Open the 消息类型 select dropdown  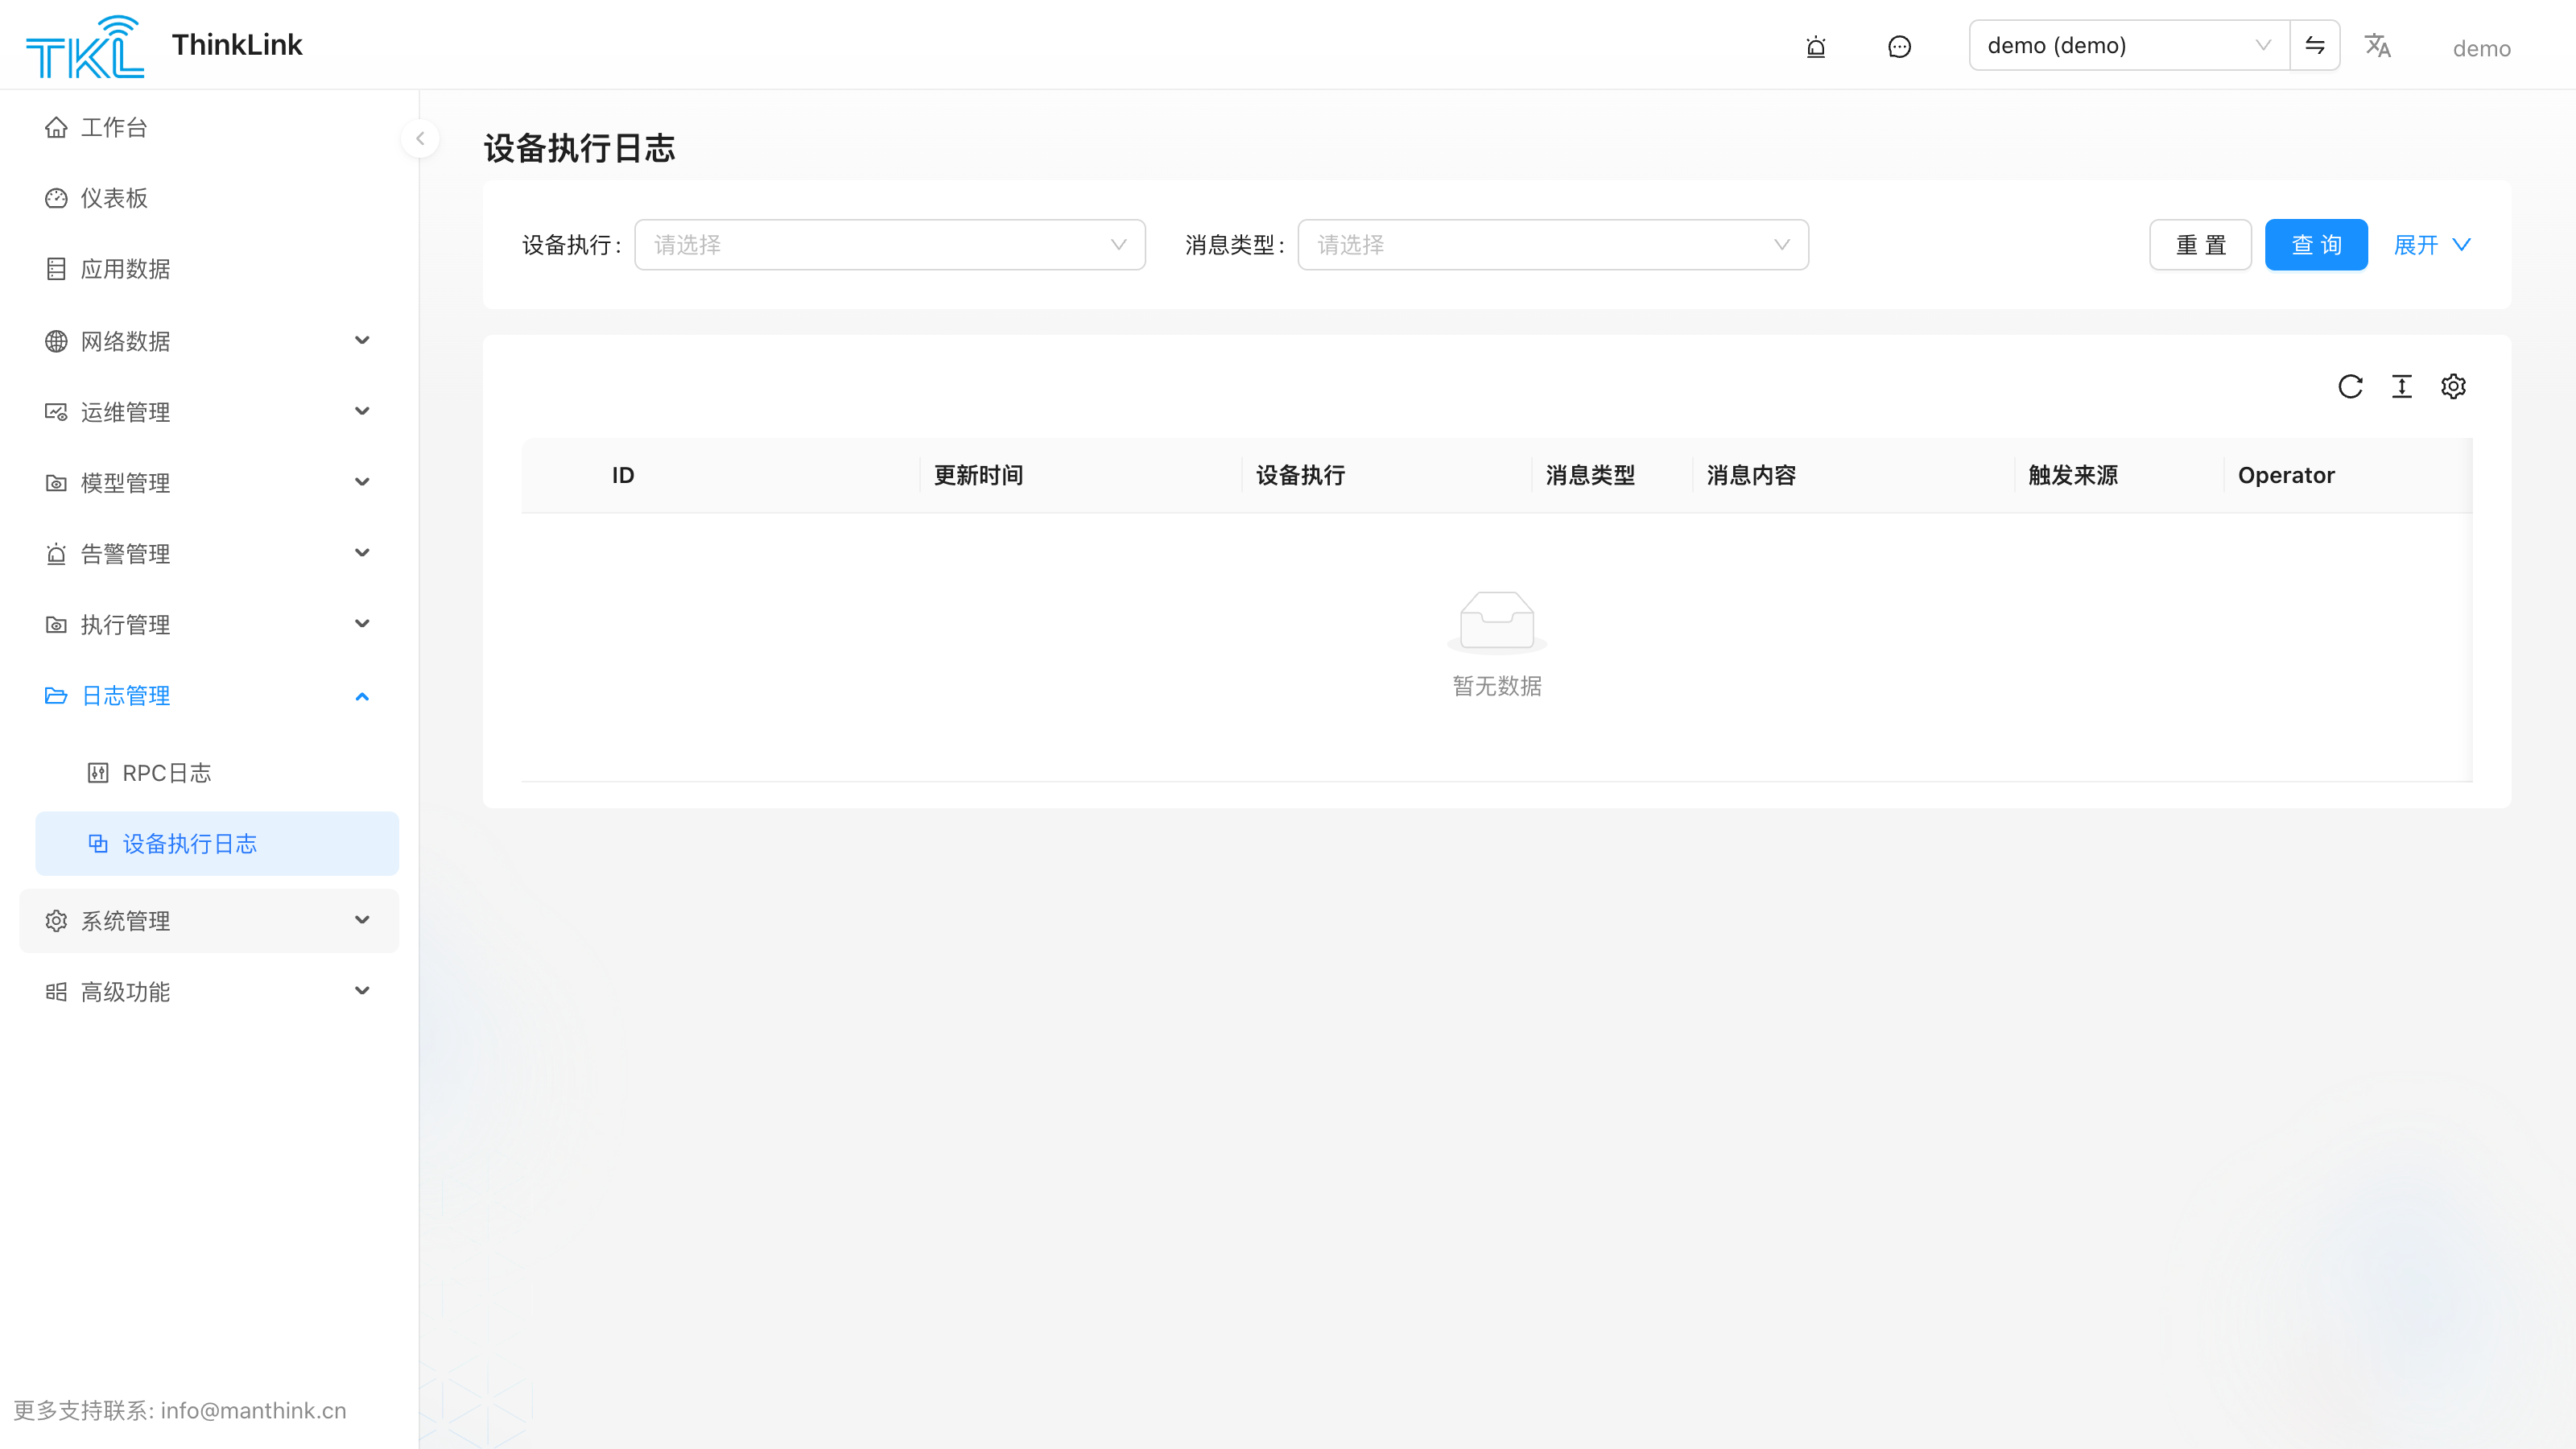pyautogui.click(x=1553, y=245)
